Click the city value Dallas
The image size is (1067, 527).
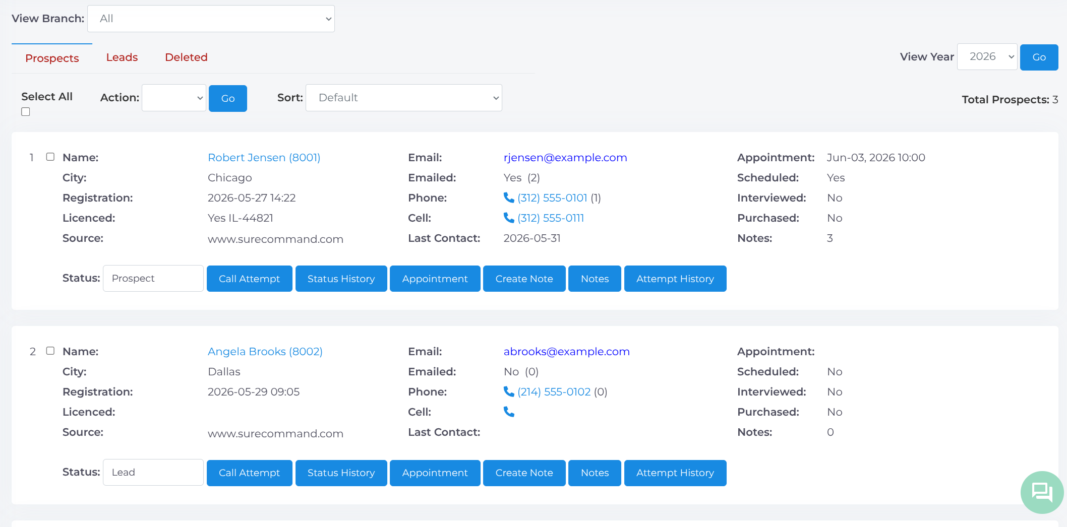(x=224, y=371)
